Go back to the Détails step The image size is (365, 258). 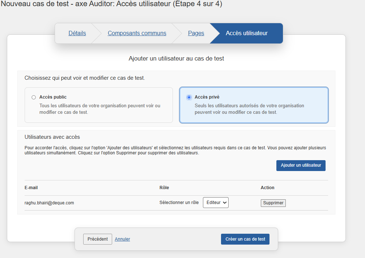click(77, 33)
